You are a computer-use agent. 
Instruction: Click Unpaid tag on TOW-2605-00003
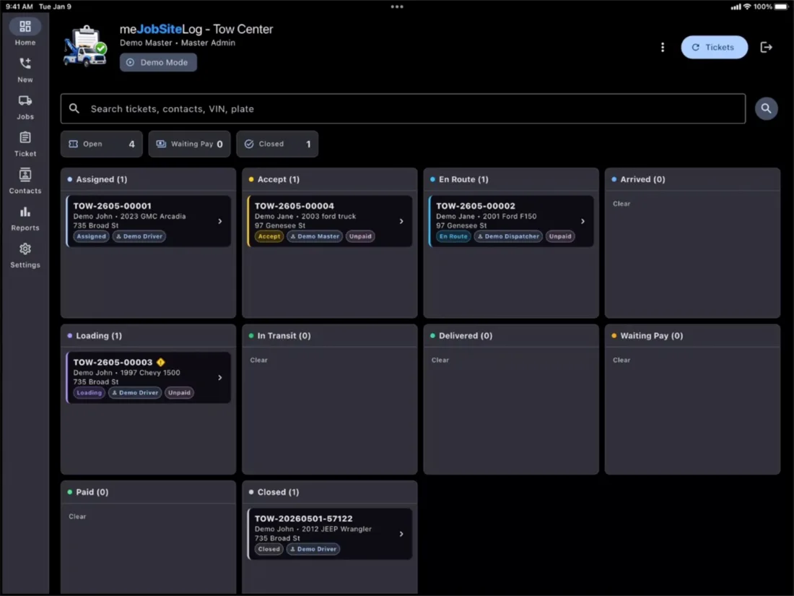point(179,393)
